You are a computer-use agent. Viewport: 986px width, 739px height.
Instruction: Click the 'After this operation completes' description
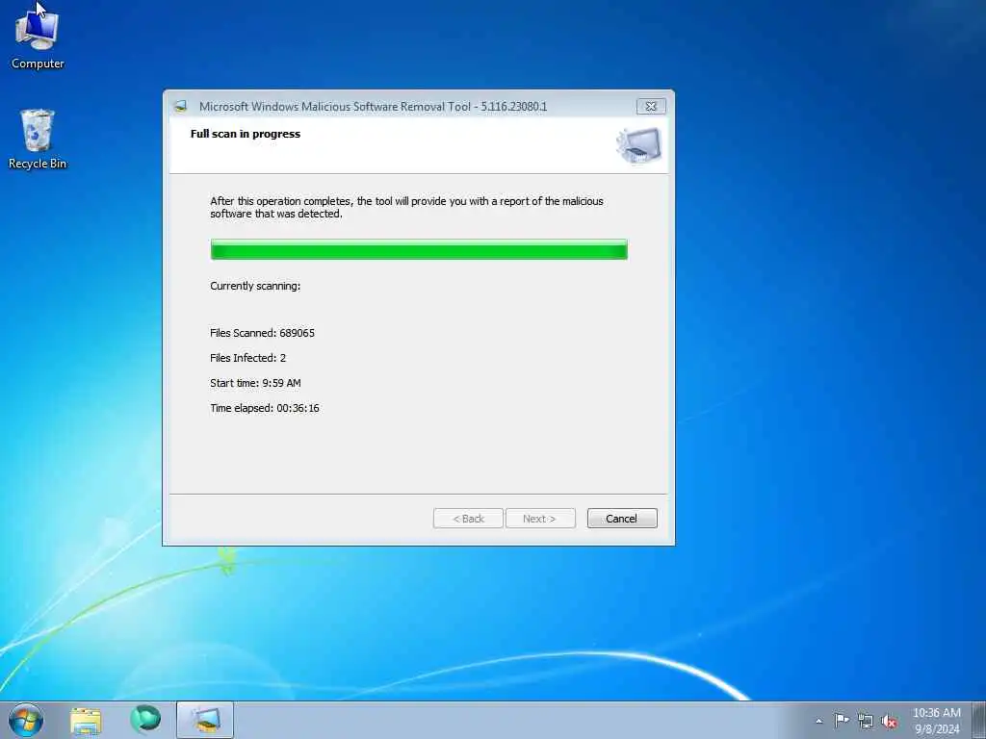tap(406, 208)
